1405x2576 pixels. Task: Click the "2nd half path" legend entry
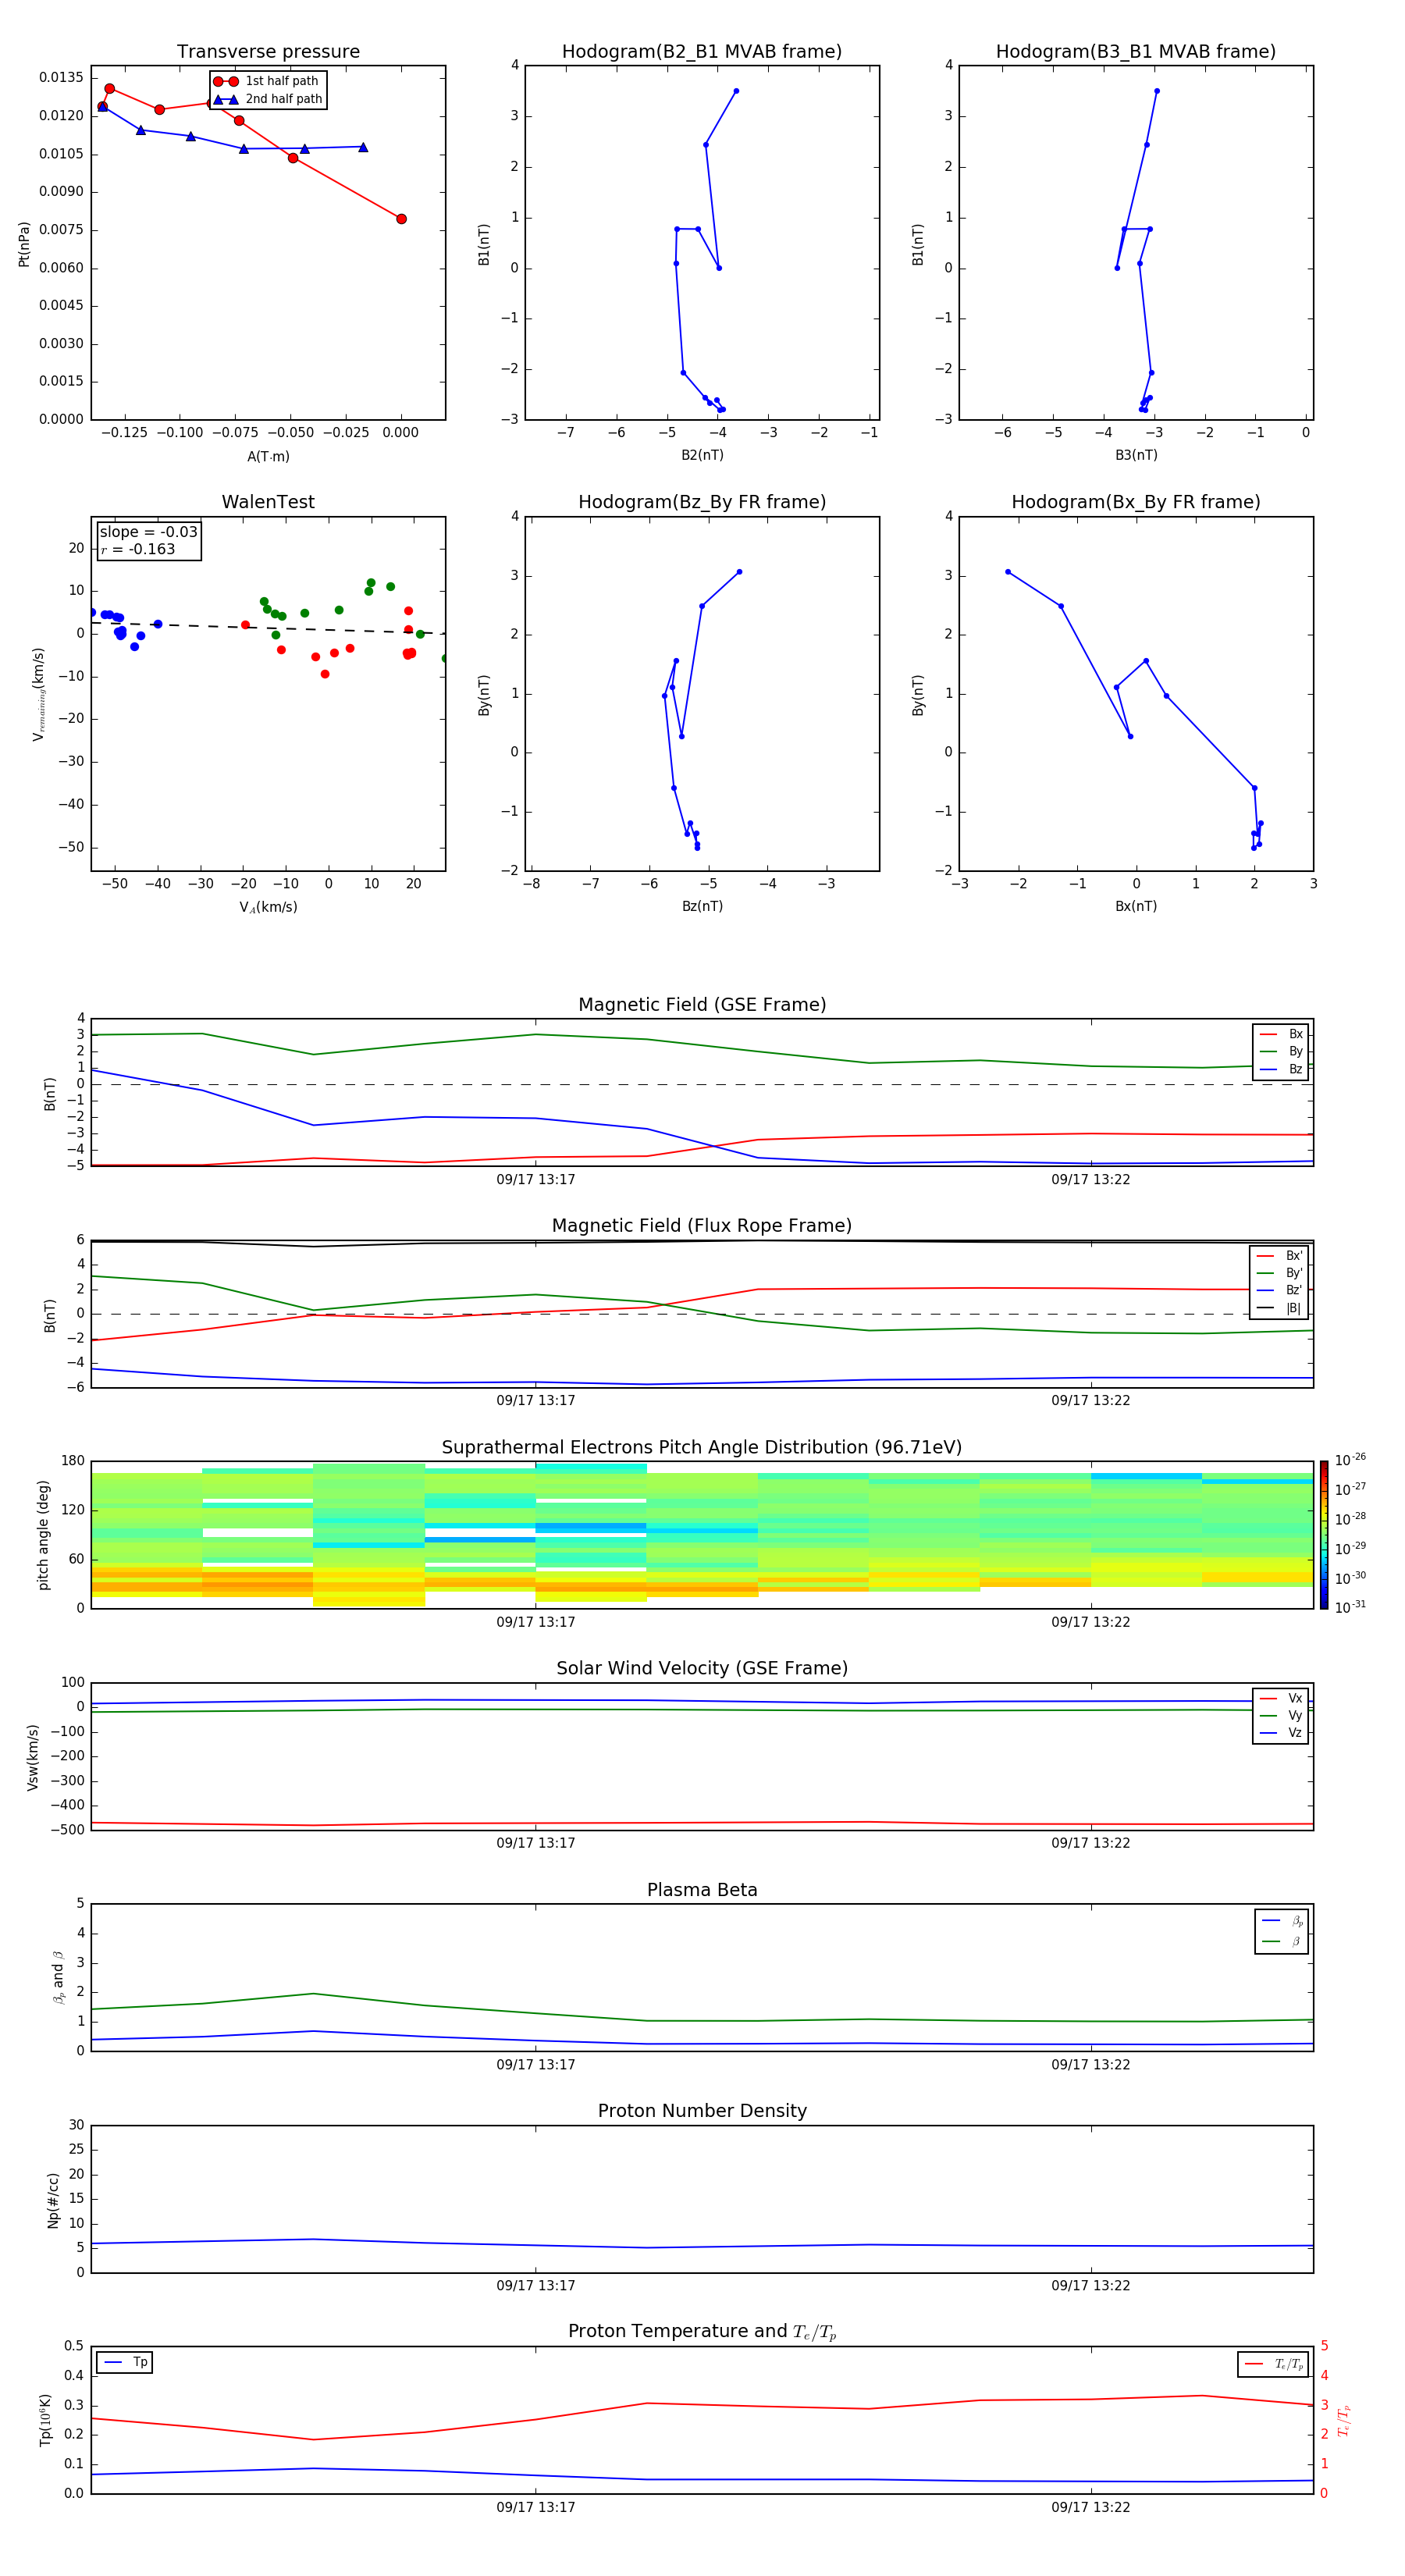[x=269, y=99]
